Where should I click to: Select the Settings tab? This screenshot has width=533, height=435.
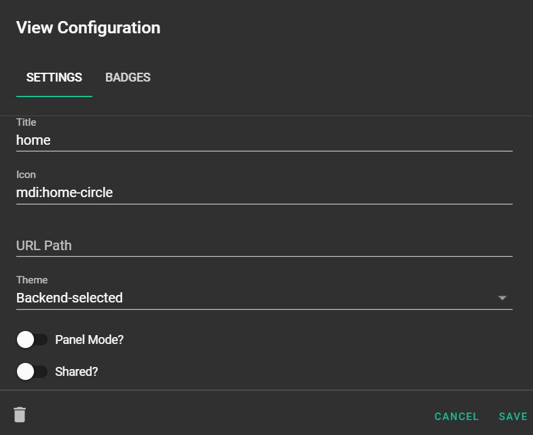(54, 77)
